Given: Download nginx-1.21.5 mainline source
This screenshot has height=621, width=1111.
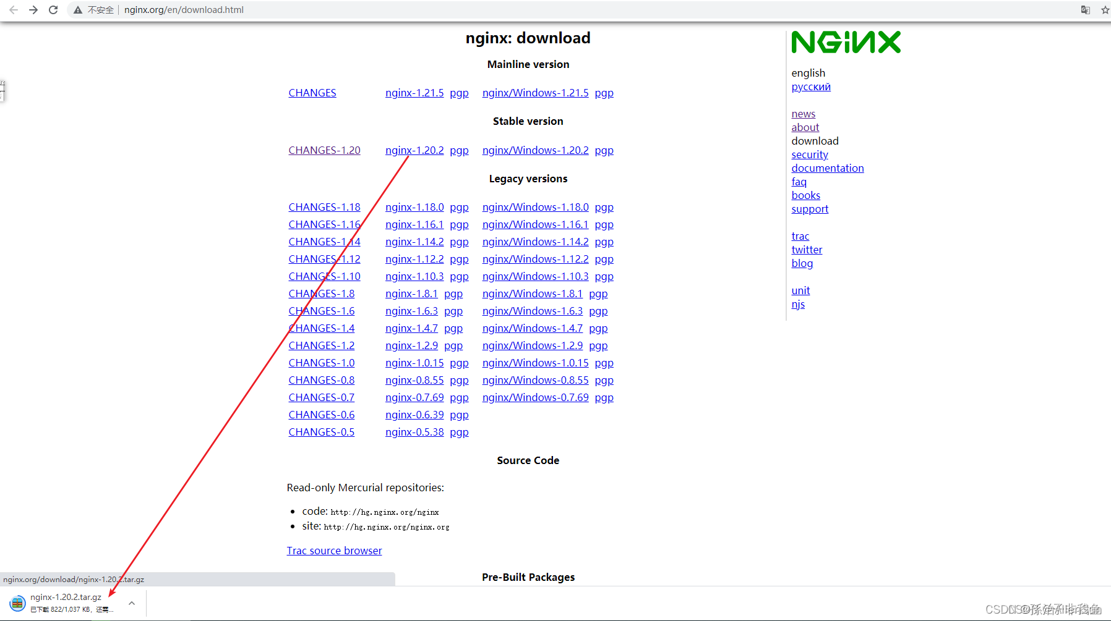Looking at the screenshot, I should [414, 93].
